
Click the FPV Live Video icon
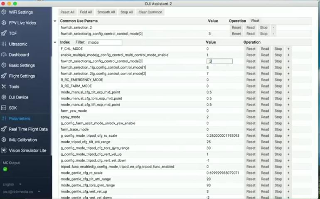pyautogui.click(x=4, y=23)
